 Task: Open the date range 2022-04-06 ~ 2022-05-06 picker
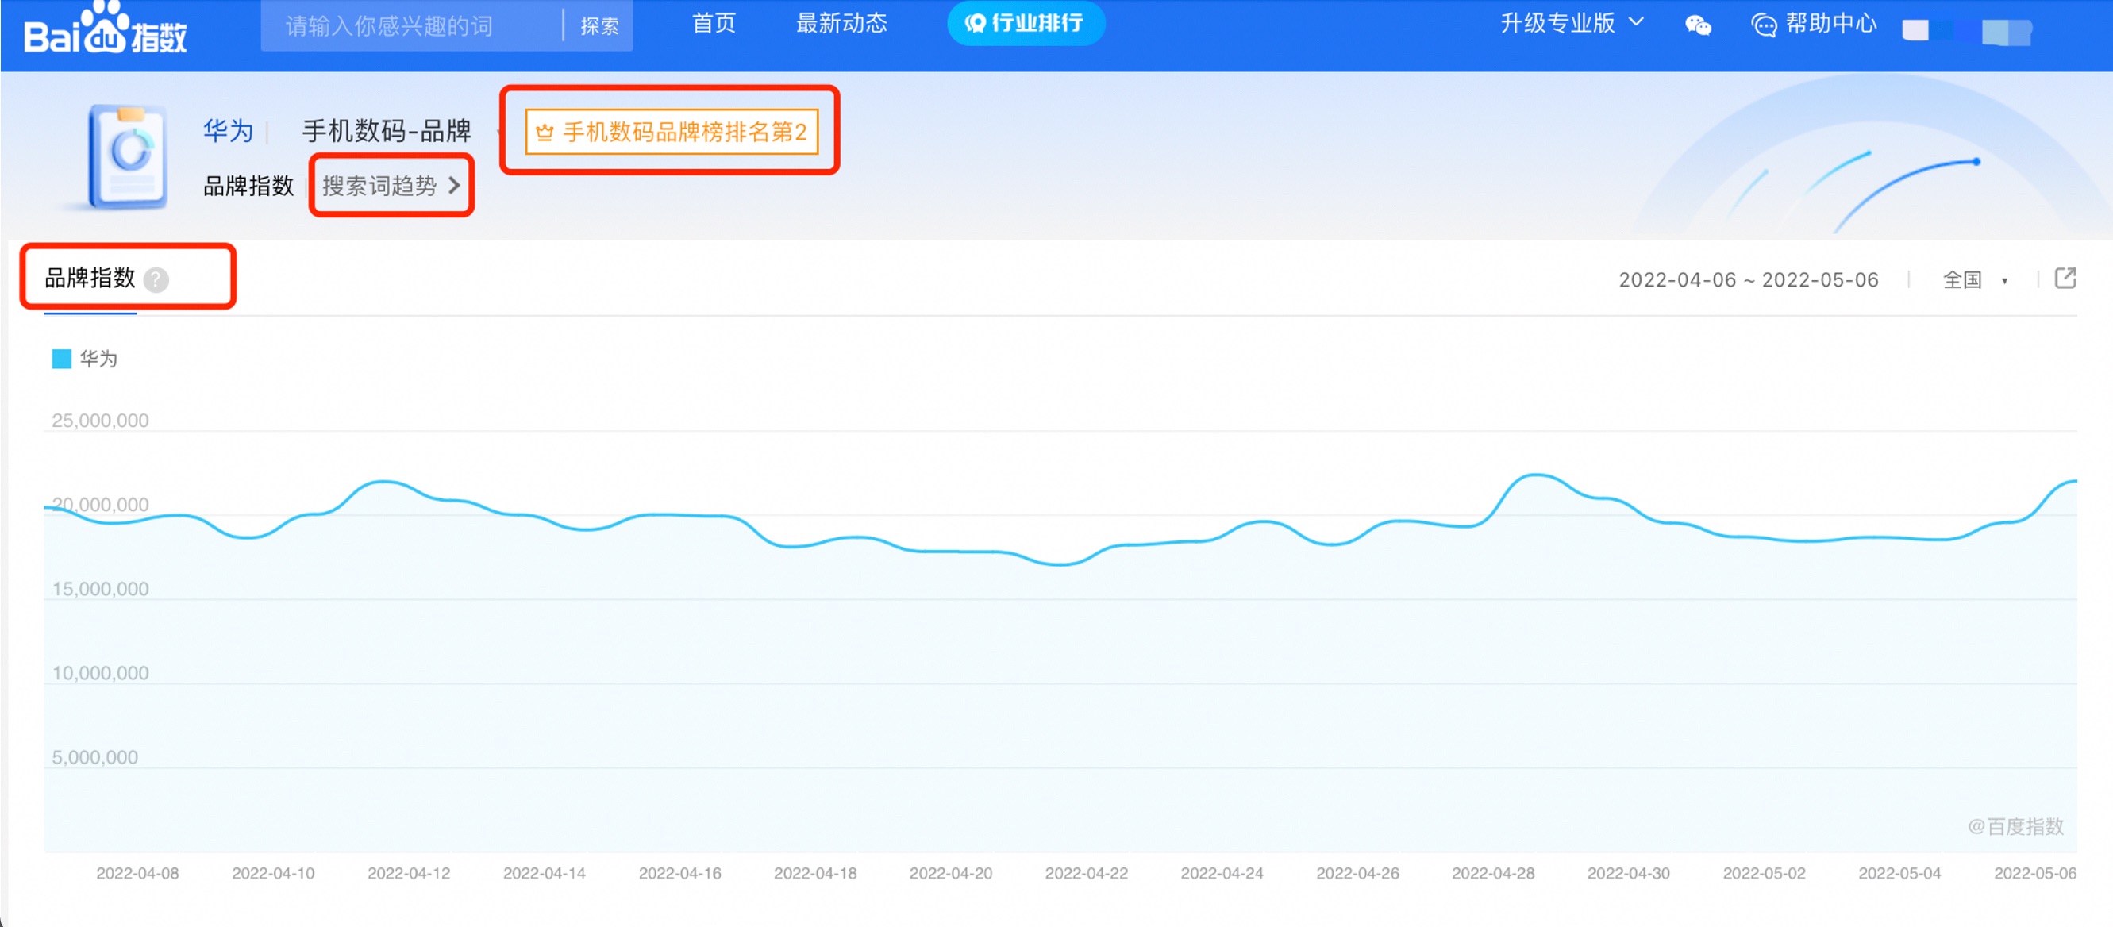pyautogui.click(x=1748, y=279)
